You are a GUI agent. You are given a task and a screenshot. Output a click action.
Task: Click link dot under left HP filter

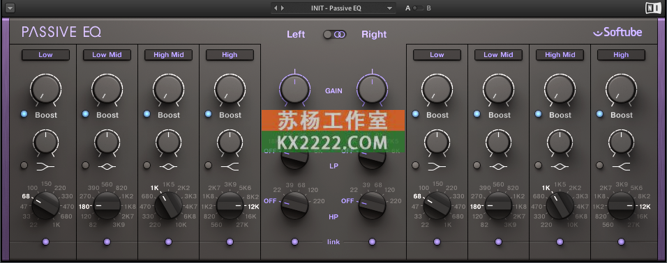coord(294,242)
